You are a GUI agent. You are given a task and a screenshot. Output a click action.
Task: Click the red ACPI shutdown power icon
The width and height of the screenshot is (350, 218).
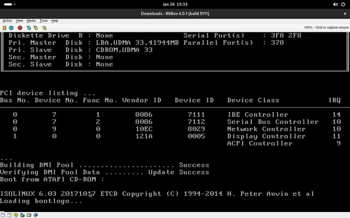[20, 28]
